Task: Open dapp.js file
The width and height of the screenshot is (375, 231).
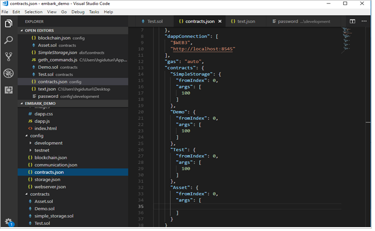Action: [x=73, y=122]
